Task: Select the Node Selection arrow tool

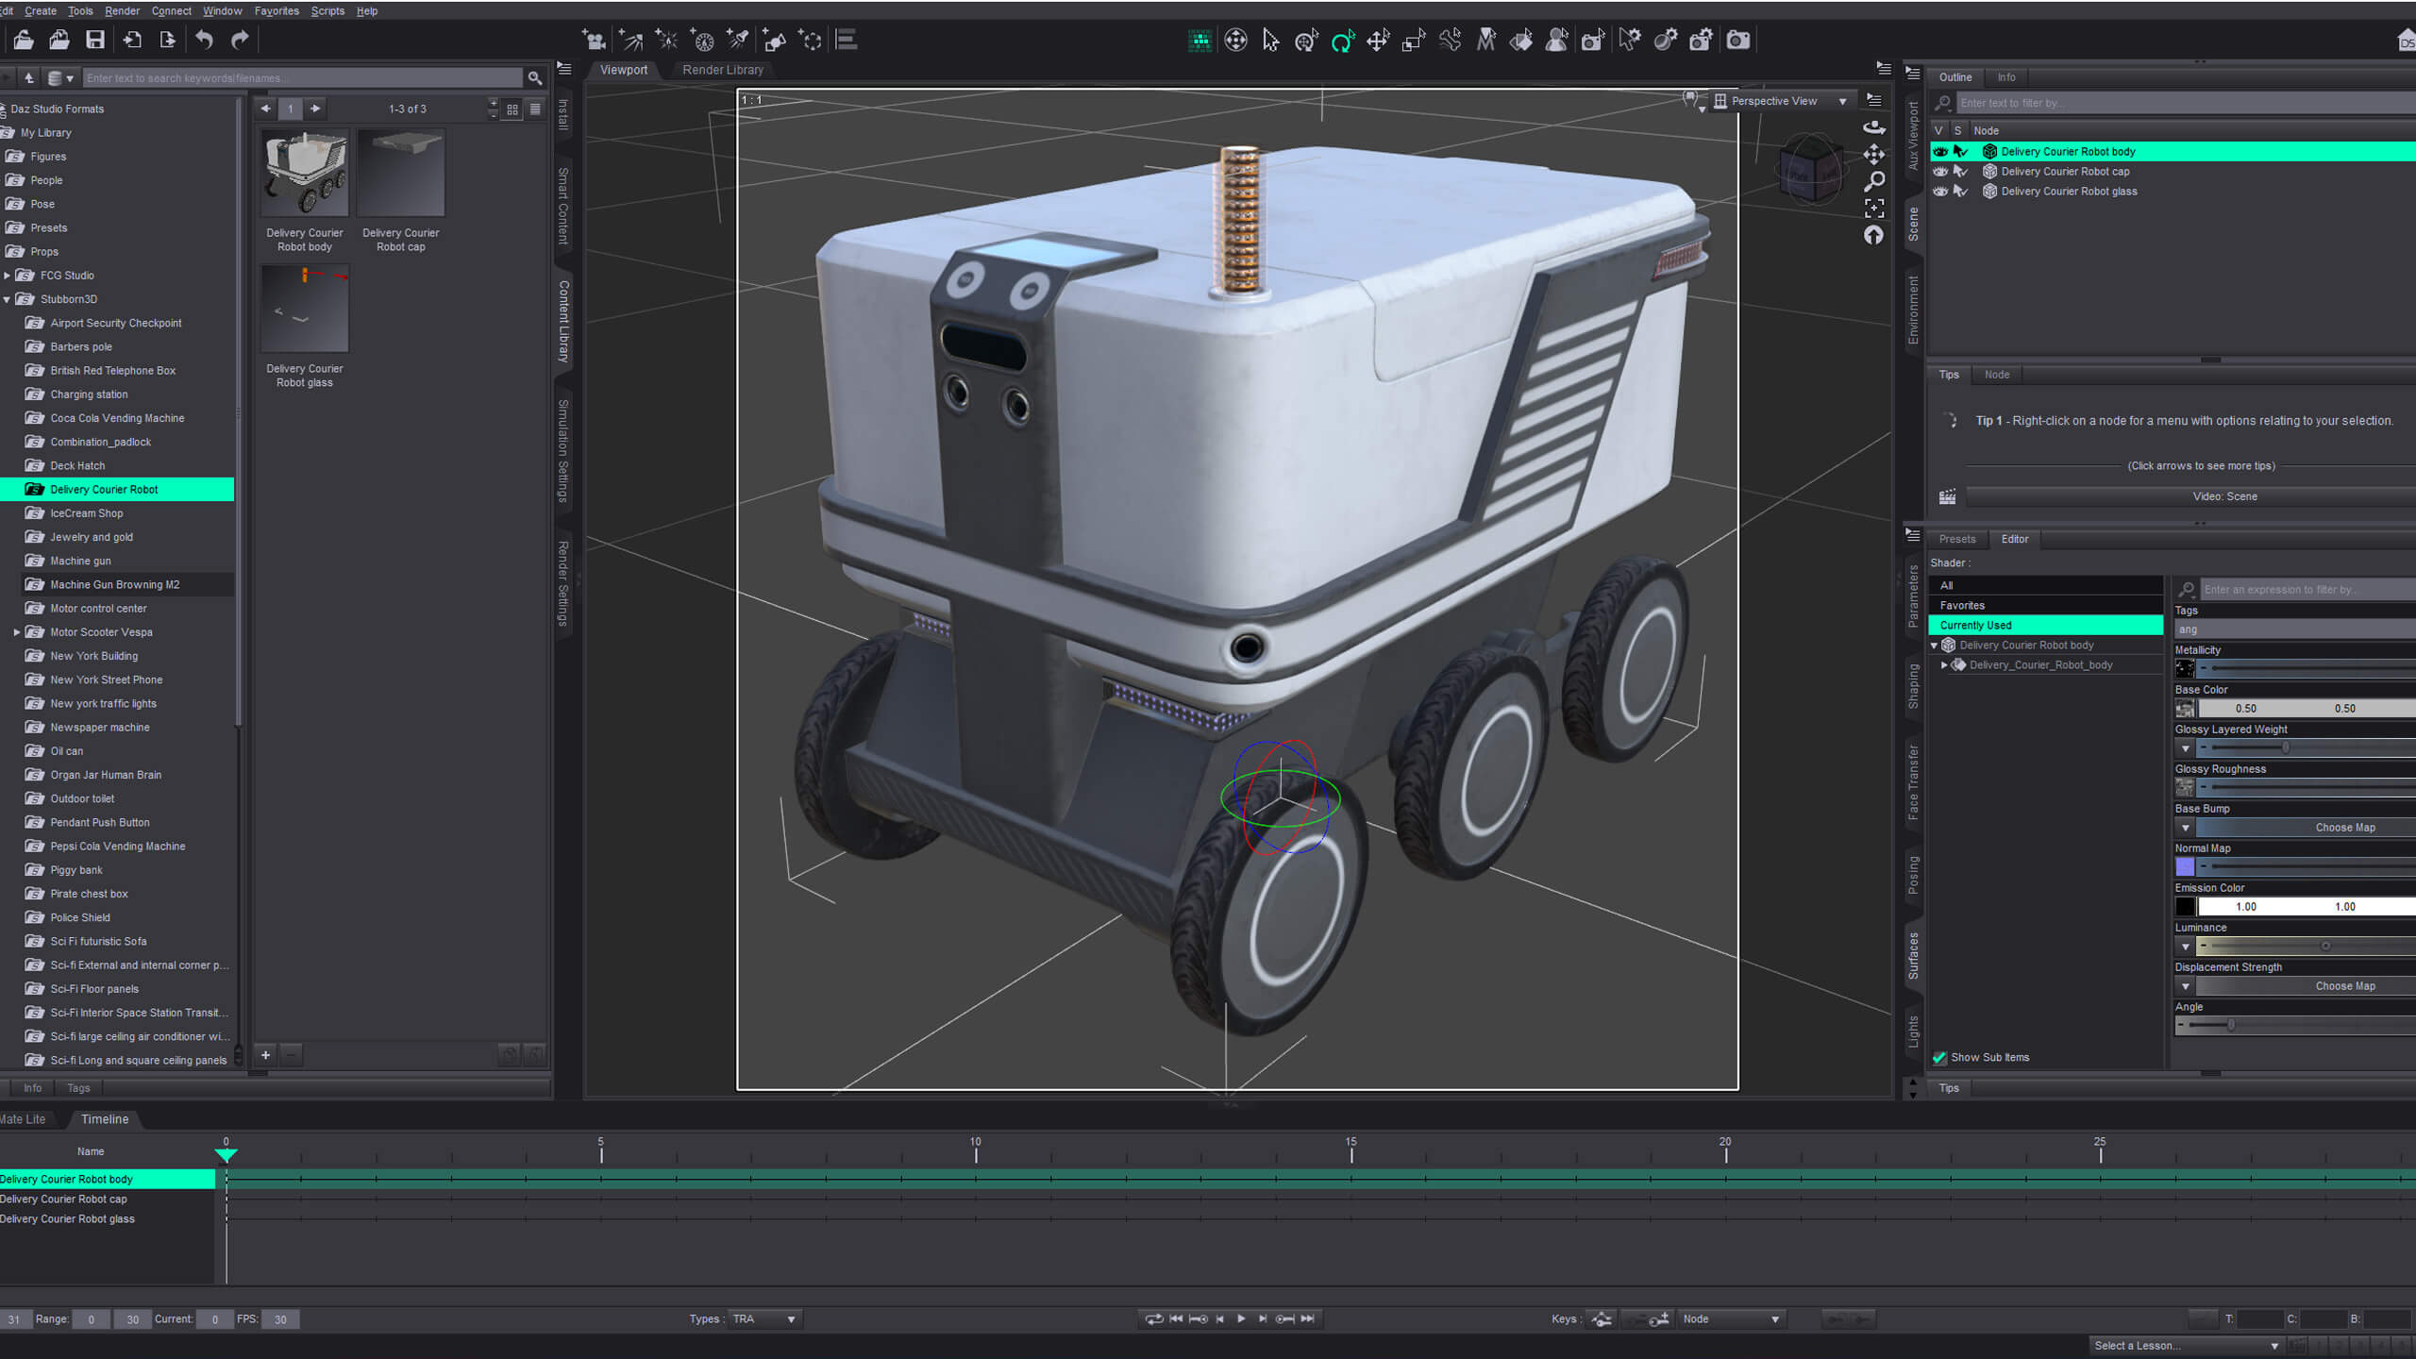Action: (x=1270, y=40)
